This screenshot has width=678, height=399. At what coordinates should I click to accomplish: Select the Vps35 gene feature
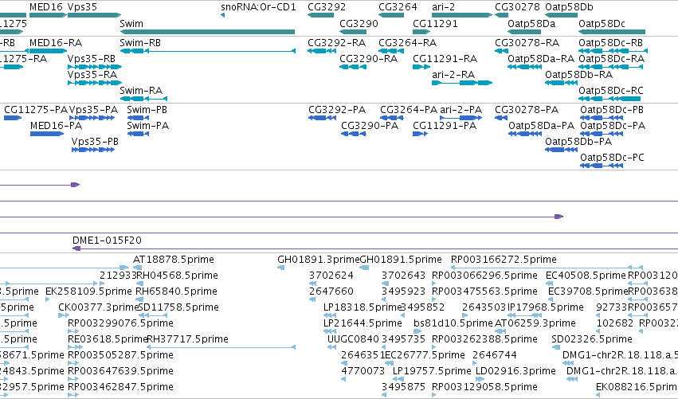coord(94,15)
